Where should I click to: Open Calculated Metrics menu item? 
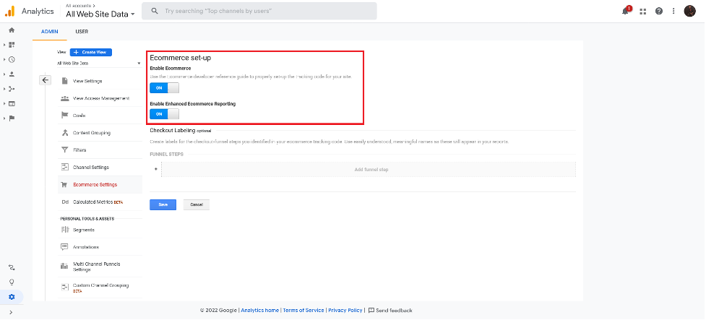[x=100, y=202]
